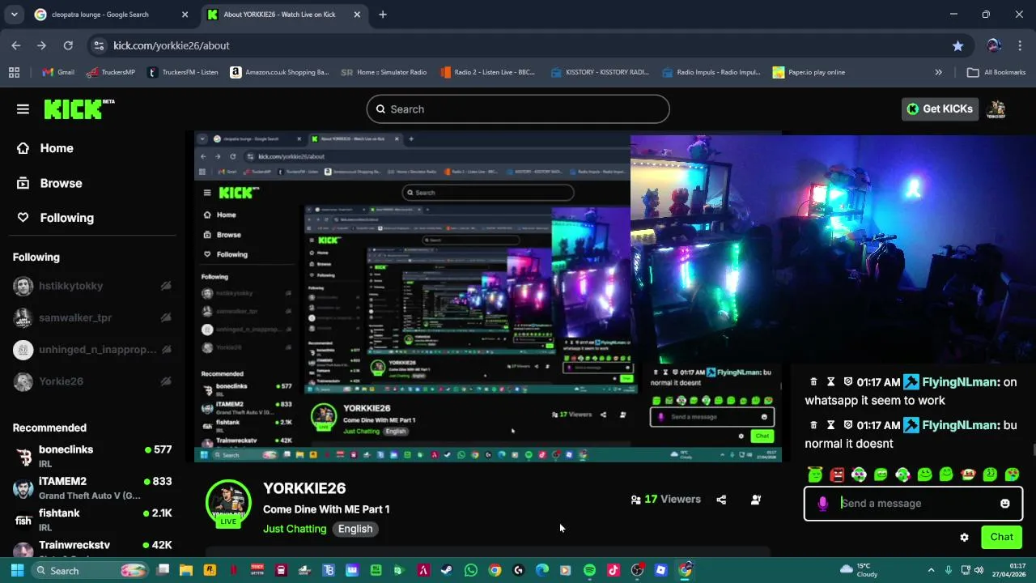Click the green Chat send button
Image resolution: width=1036 pixels, height=583 pixels.
tap(1001, 537)
